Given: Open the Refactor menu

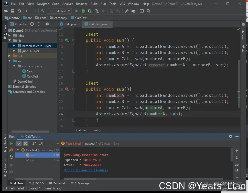Looking at the screenshot, I should (x=82, y=4).
